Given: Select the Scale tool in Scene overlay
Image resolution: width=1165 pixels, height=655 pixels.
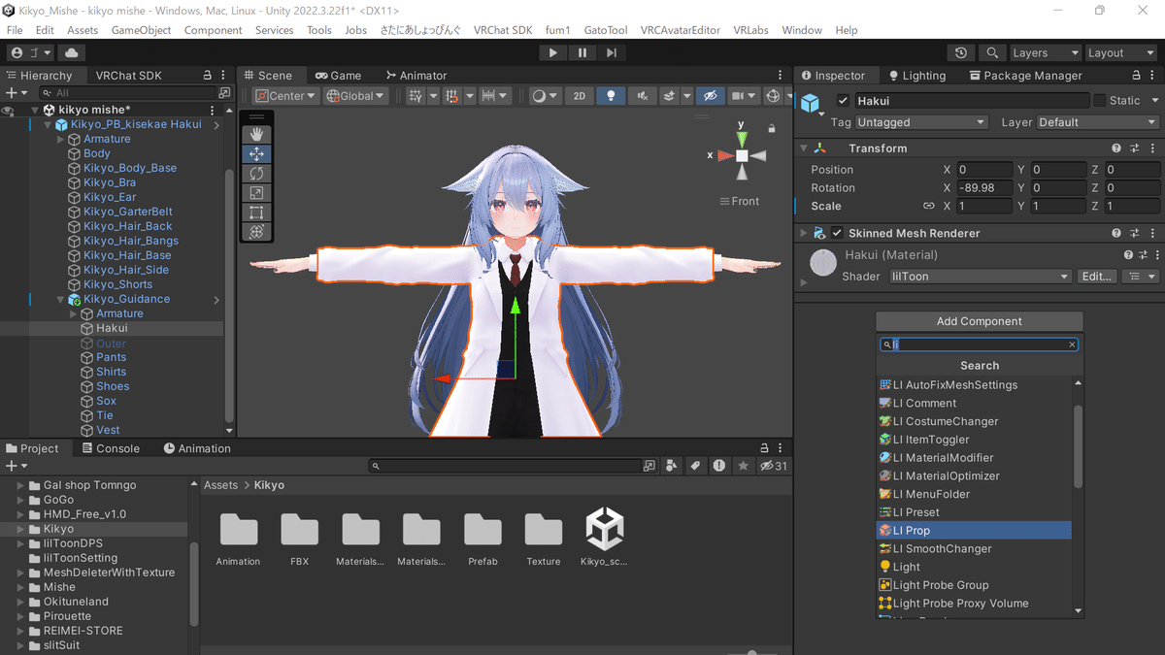Looking at the screenshot, I should [x=256, y=192].
